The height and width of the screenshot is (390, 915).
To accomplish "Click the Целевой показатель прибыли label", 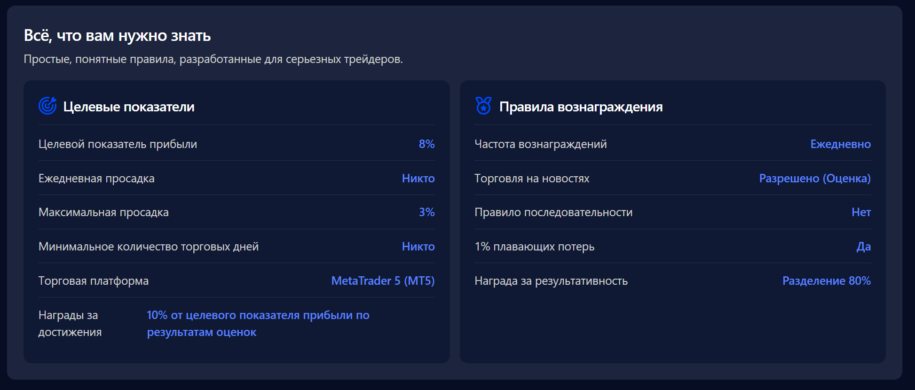I will 118,144.
